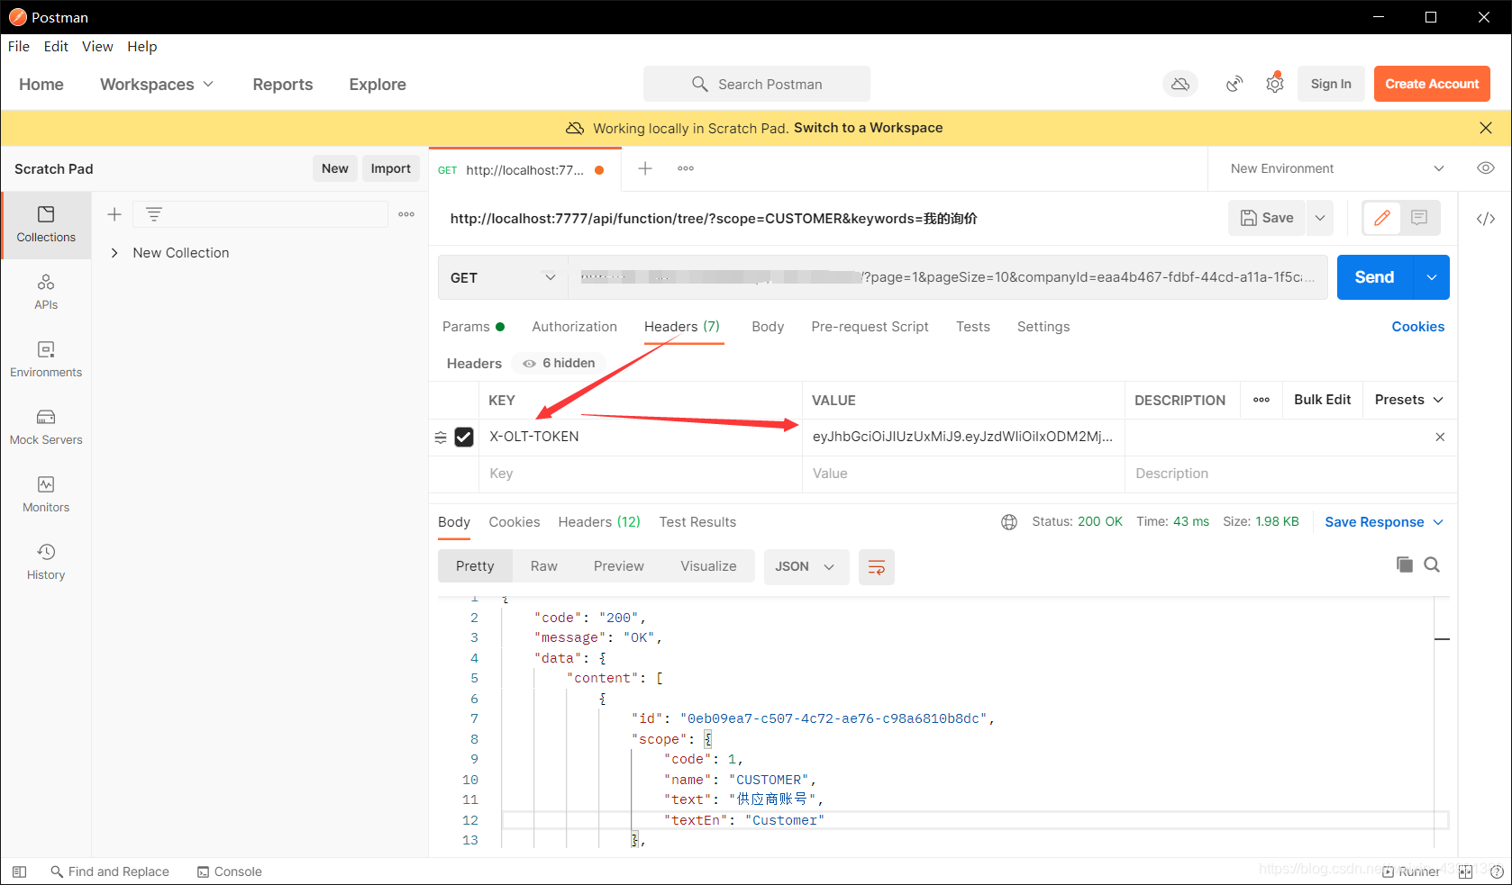The height and width of the screenshot is (885, 1512).
Task: Open the response Headers (12) tab
Action: click(x=599, y=522)
